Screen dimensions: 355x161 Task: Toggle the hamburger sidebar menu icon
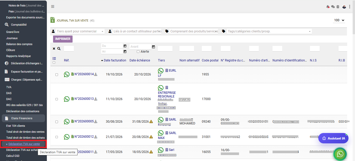[53, 6]
